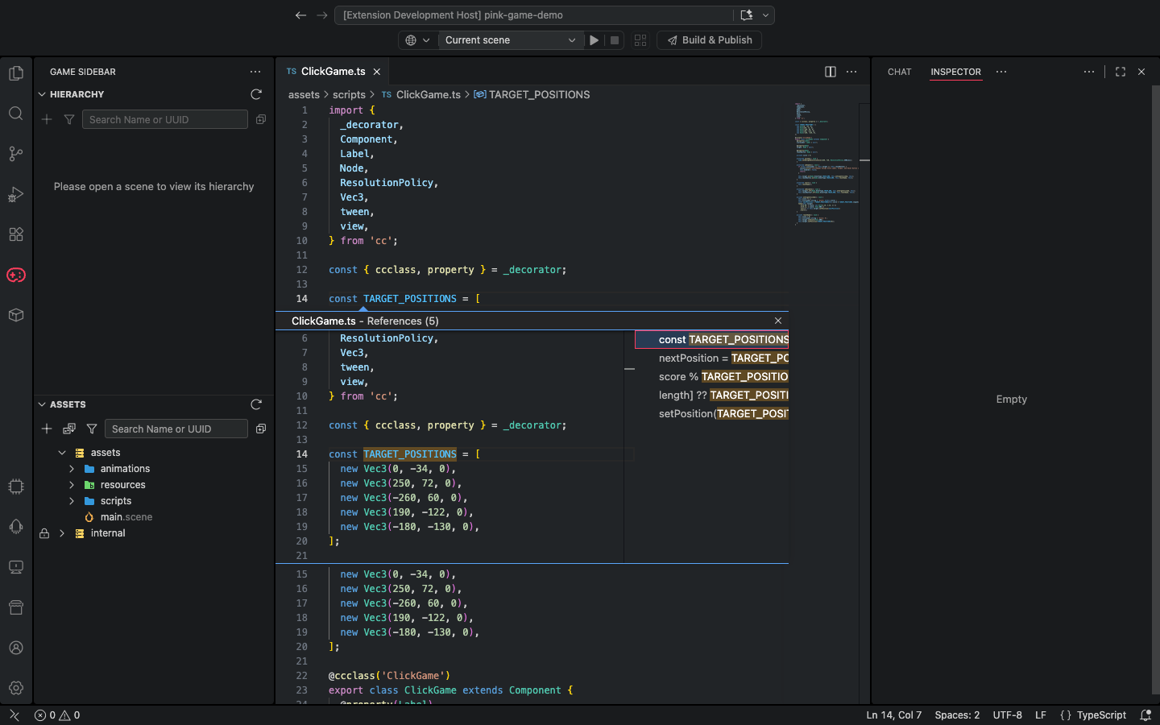Stop the scene preview
The width and height of the screenshot is (1160, 725).
tap(615, 40)
